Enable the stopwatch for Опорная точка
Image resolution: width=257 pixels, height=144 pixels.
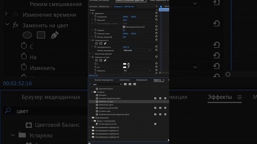96,34
